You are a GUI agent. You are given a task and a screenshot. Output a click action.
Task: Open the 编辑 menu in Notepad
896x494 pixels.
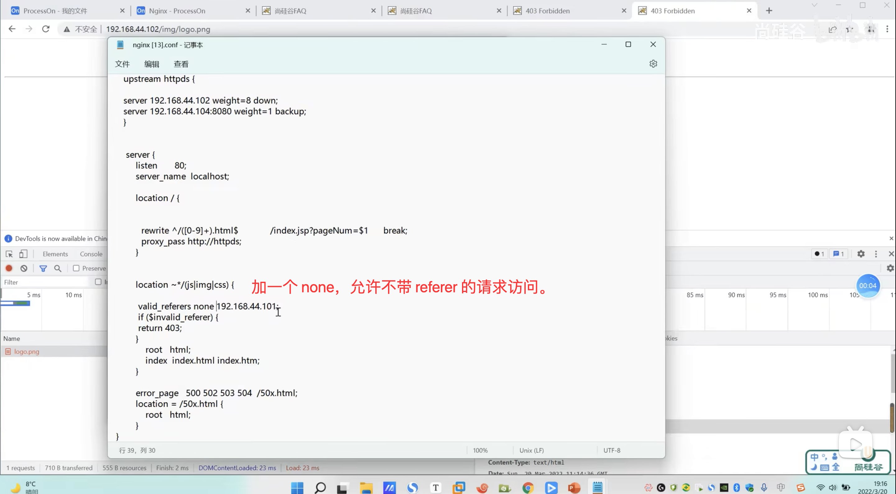point(152,64)
